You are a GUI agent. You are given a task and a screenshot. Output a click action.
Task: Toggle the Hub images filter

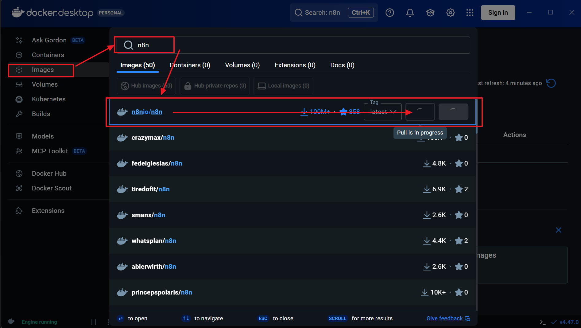(146, 86)
